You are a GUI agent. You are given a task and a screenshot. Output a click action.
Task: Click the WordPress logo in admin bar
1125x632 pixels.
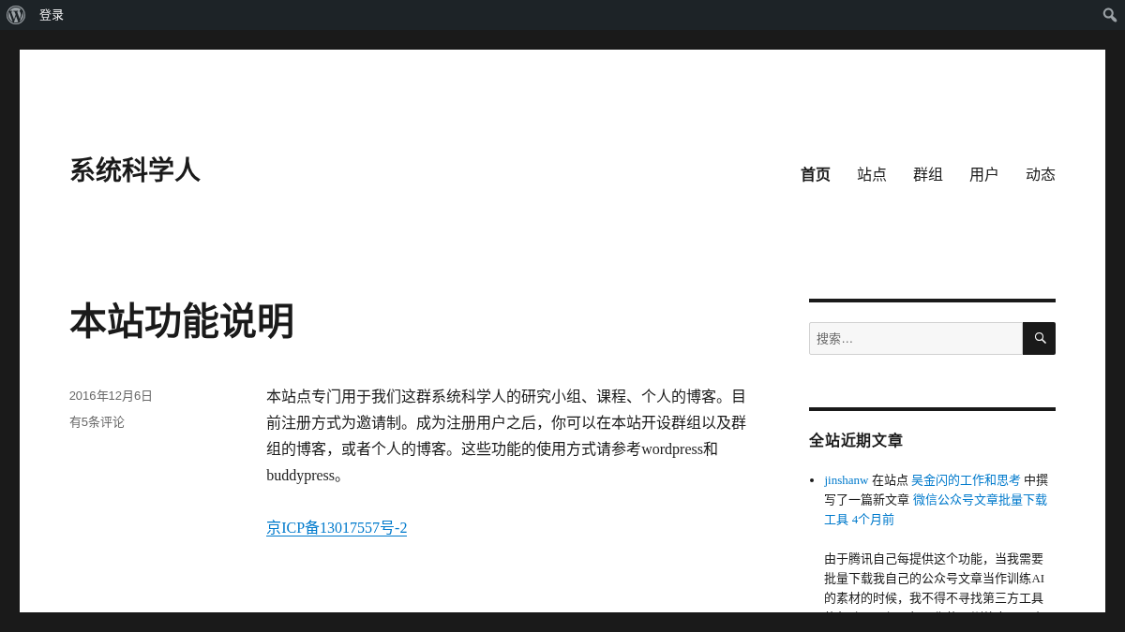point(16,15)
